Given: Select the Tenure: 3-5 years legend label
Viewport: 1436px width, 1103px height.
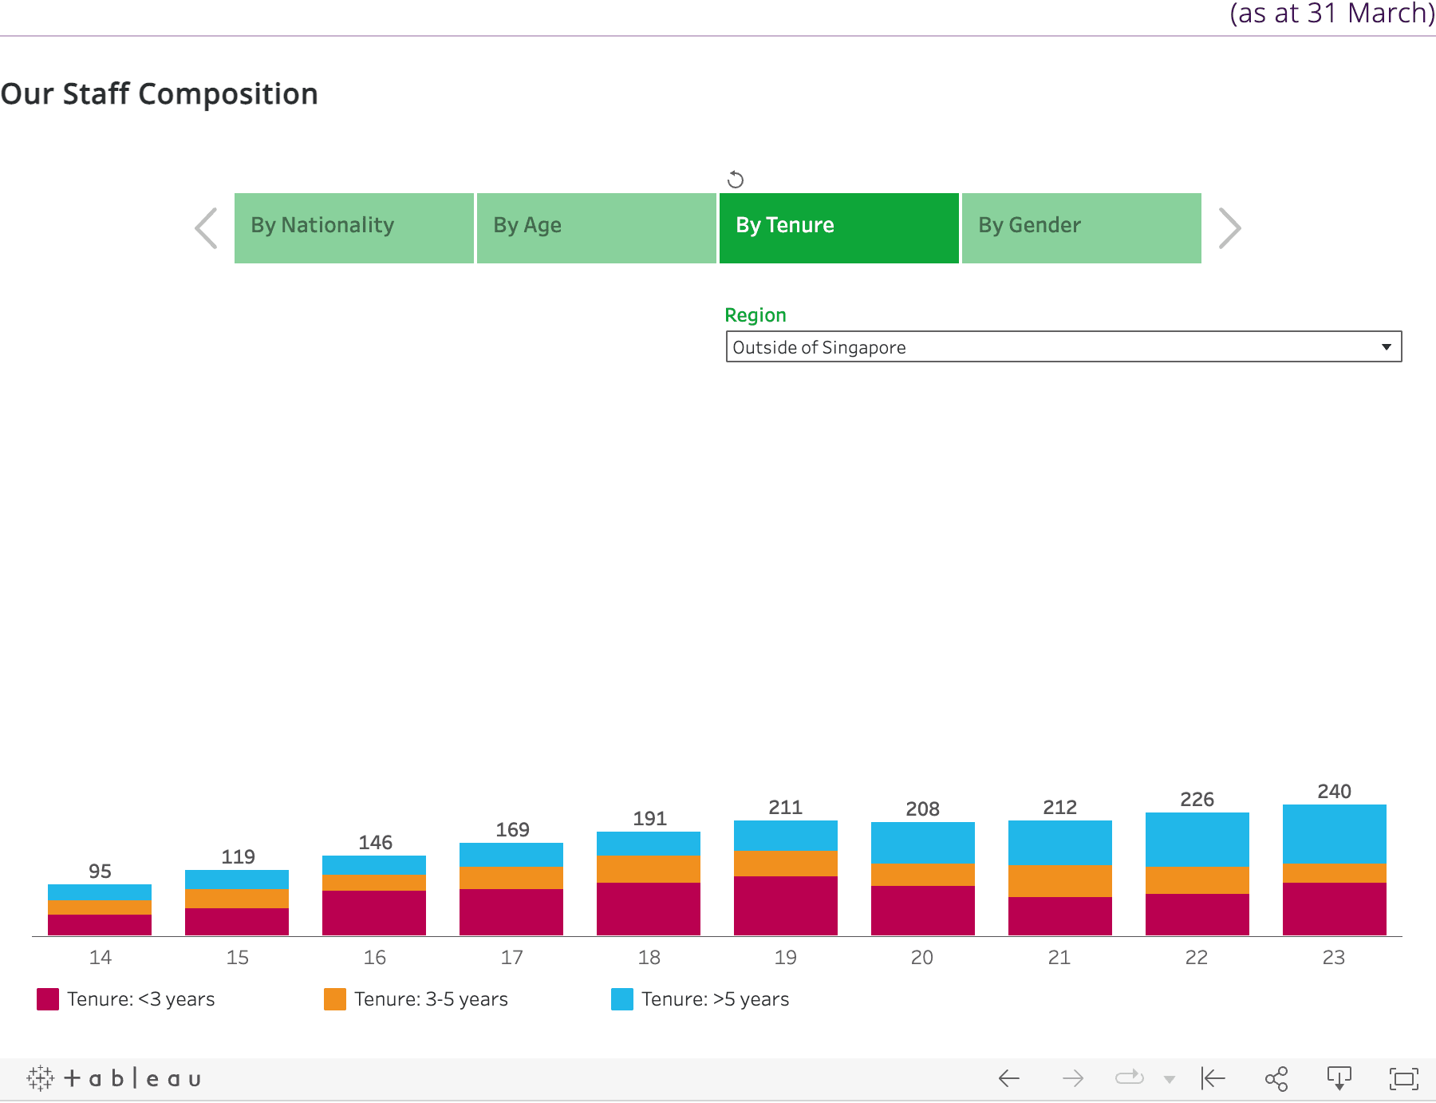Looking at the screenshot, I should tap(431, 999).
